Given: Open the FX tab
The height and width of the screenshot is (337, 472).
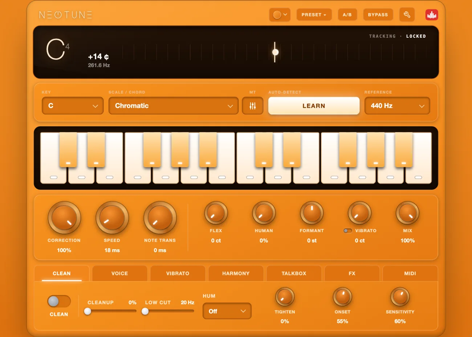Looking at the screenshot, I should (x=352, y=274).
